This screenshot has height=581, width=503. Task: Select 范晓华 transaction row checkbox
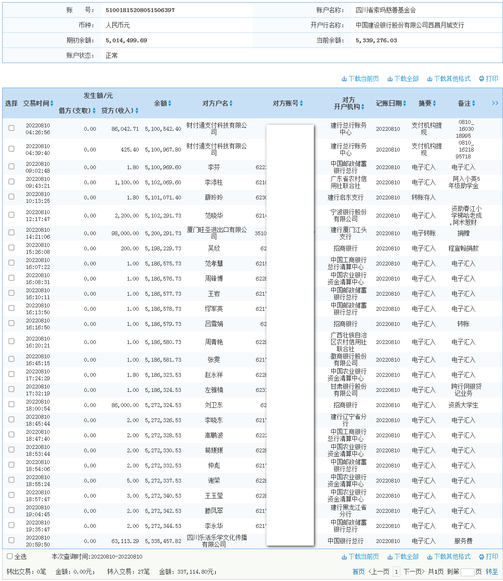pos(11,215)
